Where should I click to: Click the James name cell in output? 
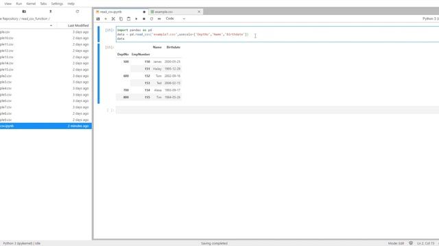tap(157, 61)
